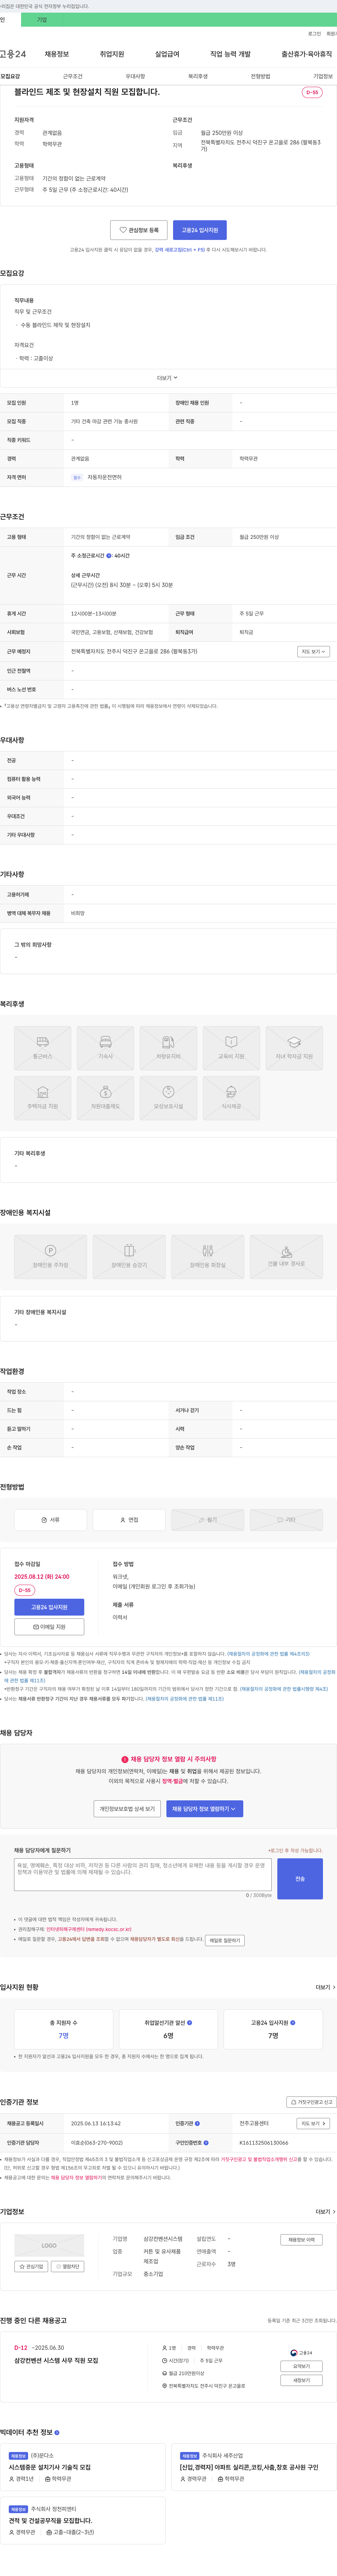Screen dimensions: 337x2576
Task: Click info icon beside 인증기관
Action: tap(197, 2123)
